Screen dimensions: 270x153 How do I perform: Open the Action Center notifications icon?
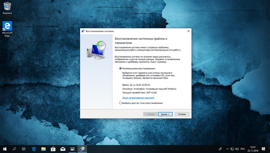pyautogui.click(x=263, y=149)
